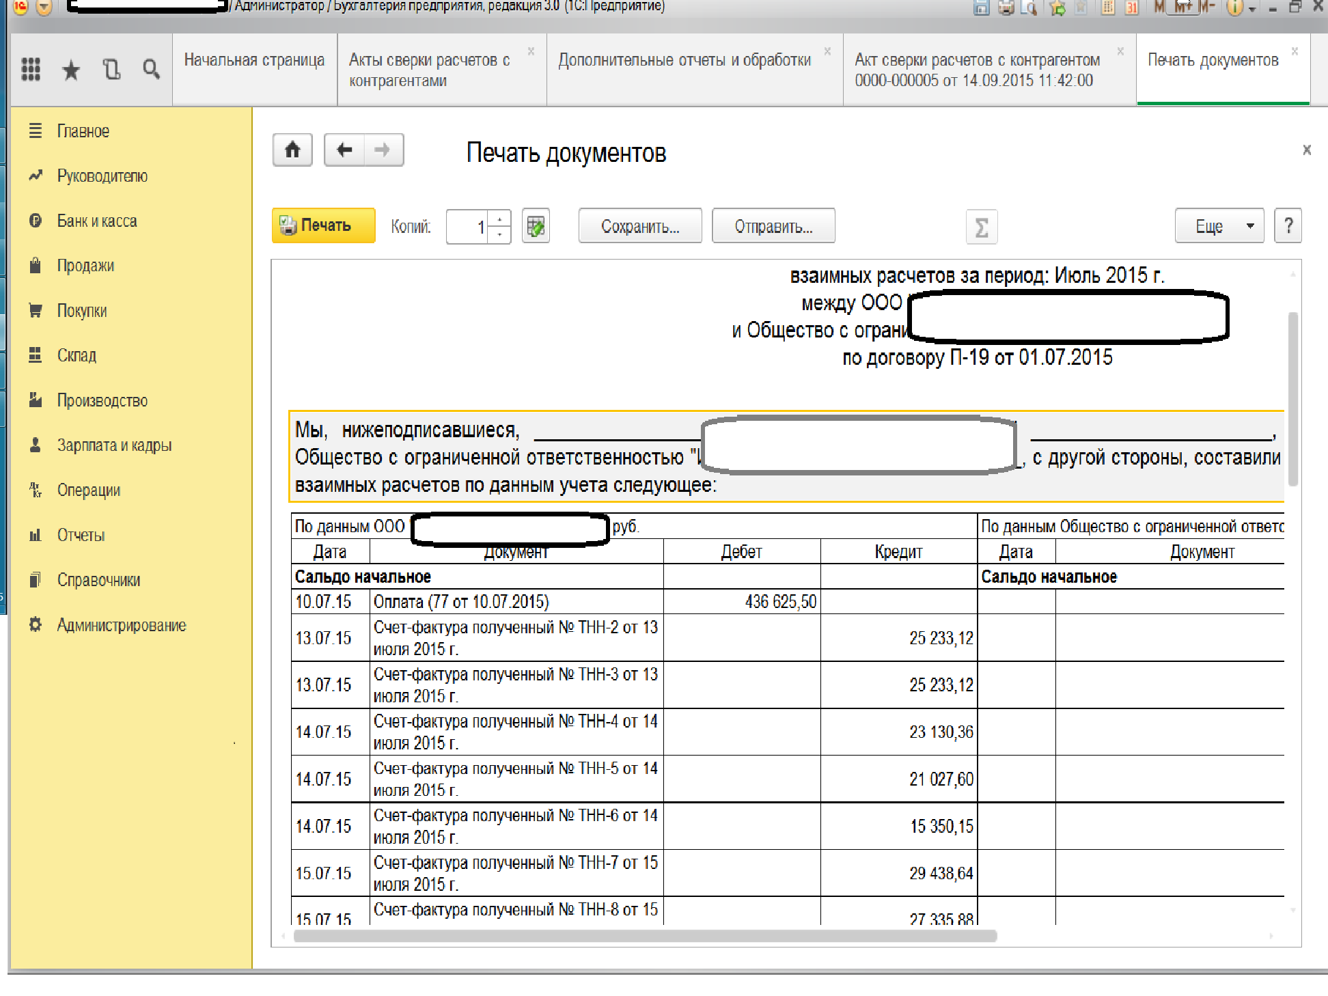Viewport: 1328px width, 996px height.
Task: Click the Отправить... button
Action: click(773, 225)
